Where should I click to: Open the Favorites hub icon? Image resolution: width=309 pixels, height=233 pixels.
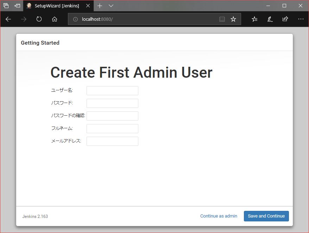(254, 19)
